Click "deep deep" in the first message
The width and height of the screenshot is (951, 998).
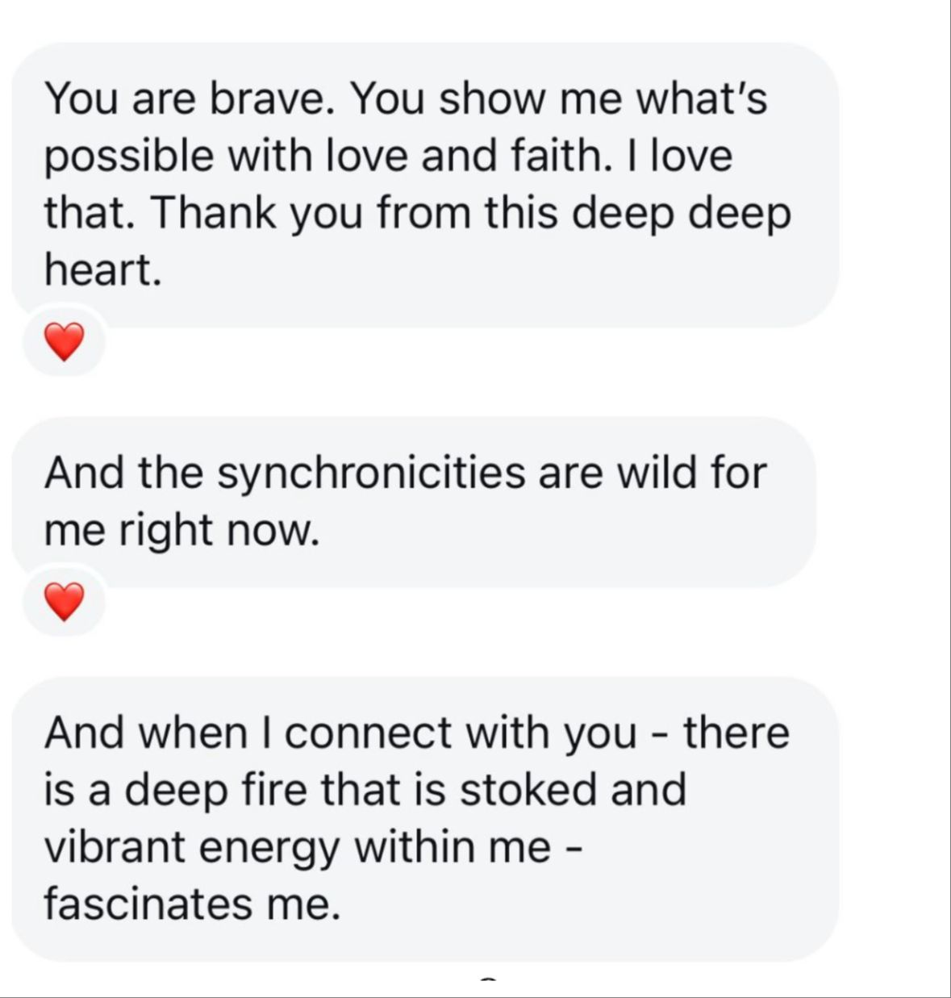tap(682, 213)
